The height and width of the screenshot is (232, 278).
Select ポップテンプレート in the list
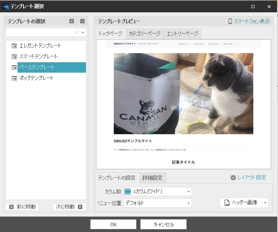pyautogui.click(x=36, y=78)
